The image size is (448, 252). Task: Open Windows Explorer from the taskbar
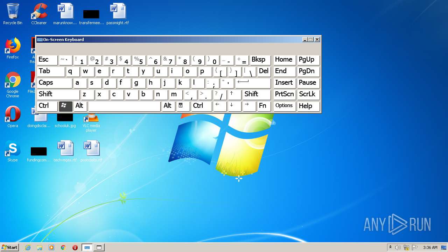click(40, 247)
